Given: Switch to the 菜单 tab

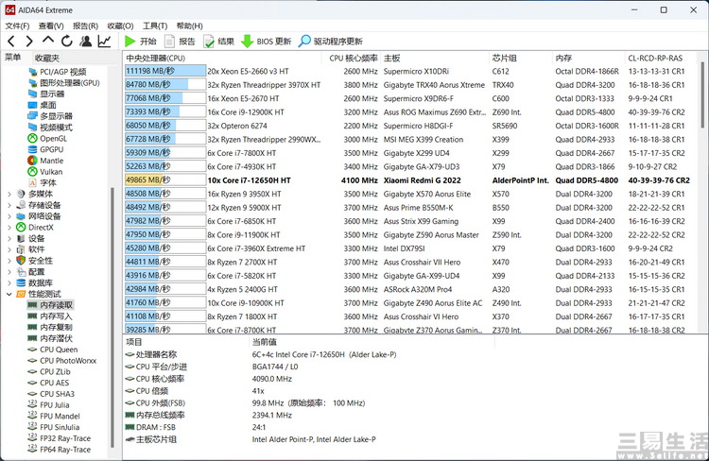Looking at the screenshot, I should pyautogui.click(x=12, y=58).
